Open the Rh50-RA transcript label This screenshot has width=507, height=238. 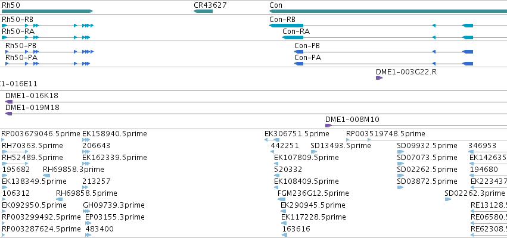point(18,32)
